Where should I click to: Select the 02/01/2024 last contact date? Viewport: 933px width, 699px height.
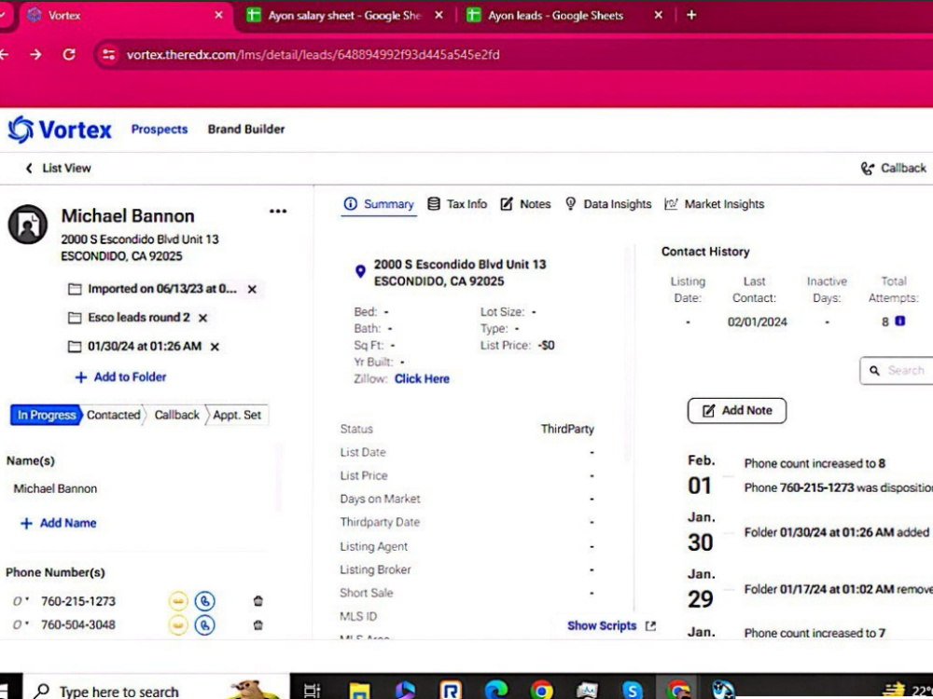(x=757, y=322)
